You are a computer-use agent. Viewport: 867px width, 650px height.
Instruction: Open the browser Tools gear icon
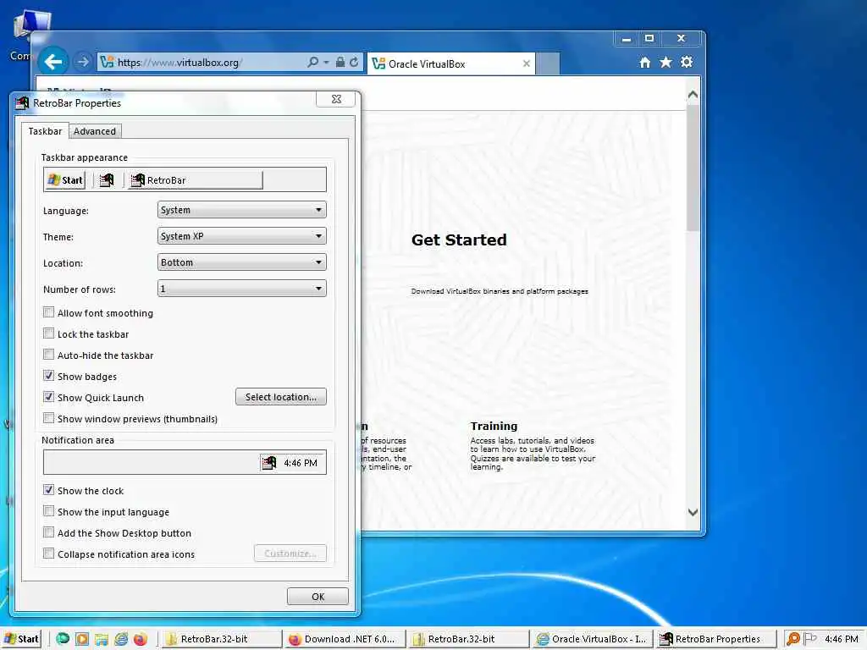(x=687, y=63)
